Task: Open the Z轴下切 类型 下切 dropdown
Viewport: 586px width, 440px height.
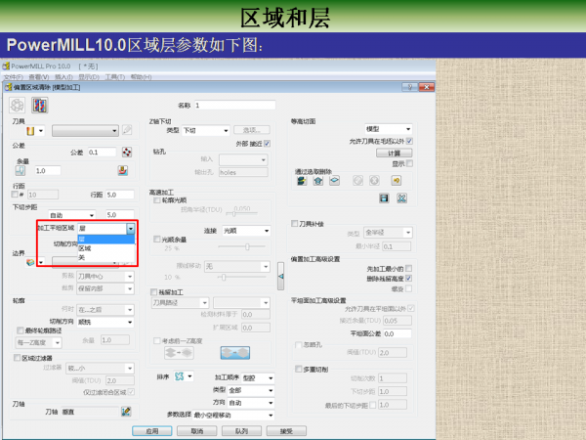Action: point(205,130)
